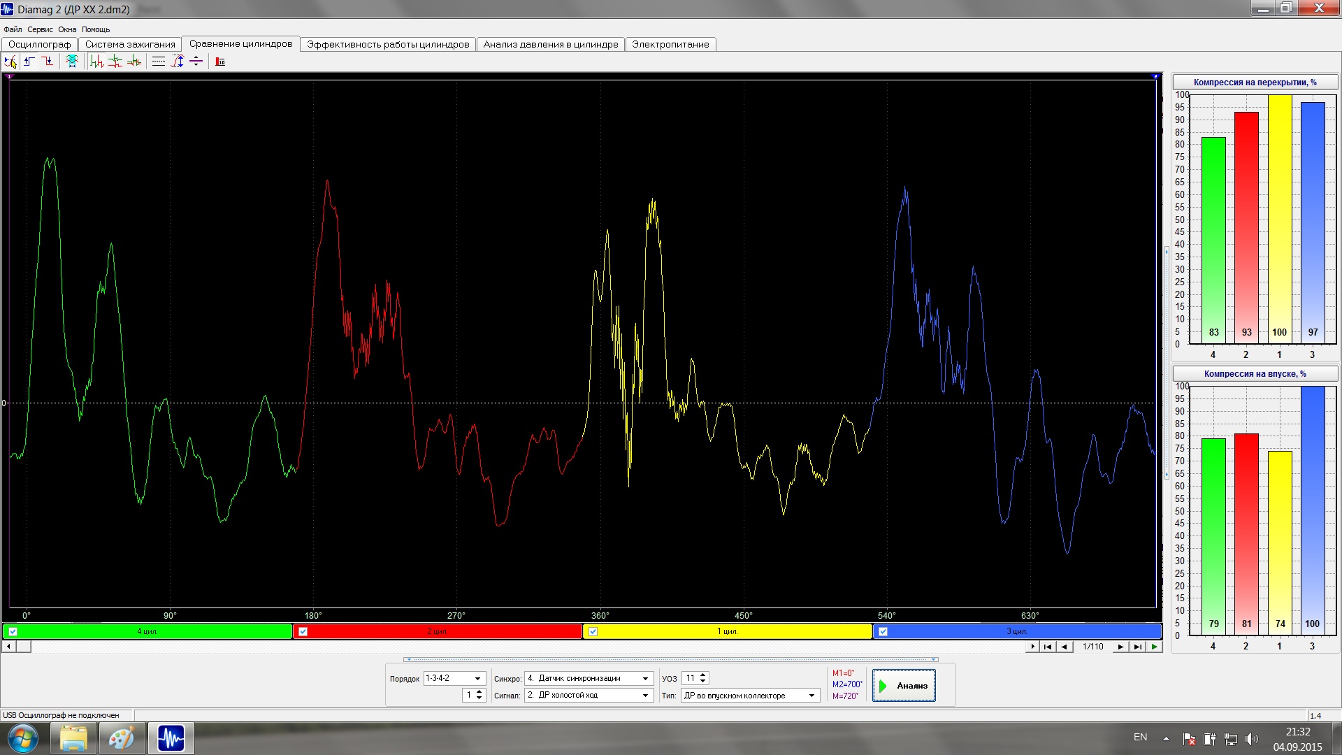Open File Explorer from taskbar

coord(73,738)
